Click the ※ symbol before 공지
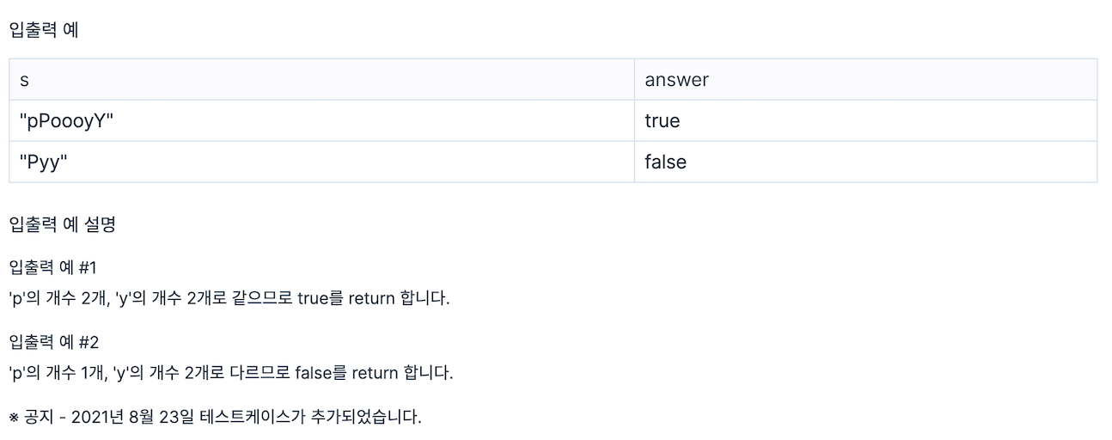The width and height of the screenshot is (1112, 440). (14, 418)
